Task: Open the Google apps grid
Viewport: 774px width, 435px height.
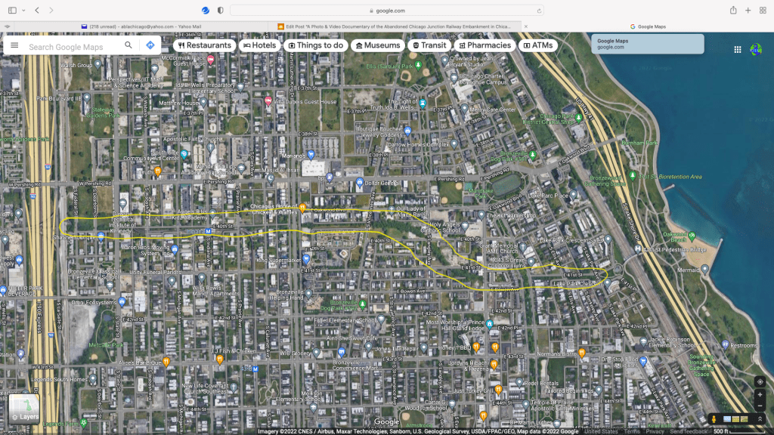Action: (x=737, y=50)
